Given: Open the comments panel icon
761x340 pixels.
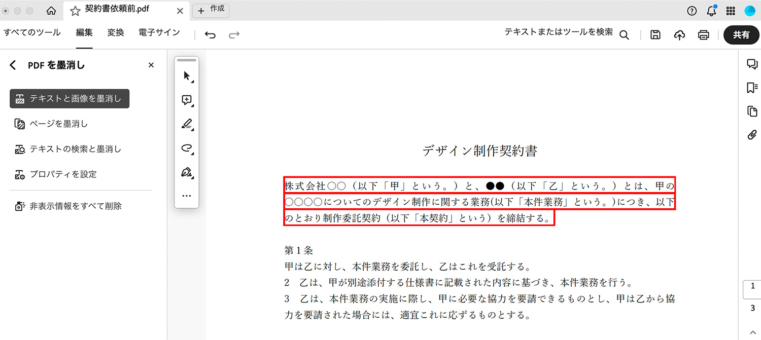Looking at the screenshot, I should pos(752,64).
